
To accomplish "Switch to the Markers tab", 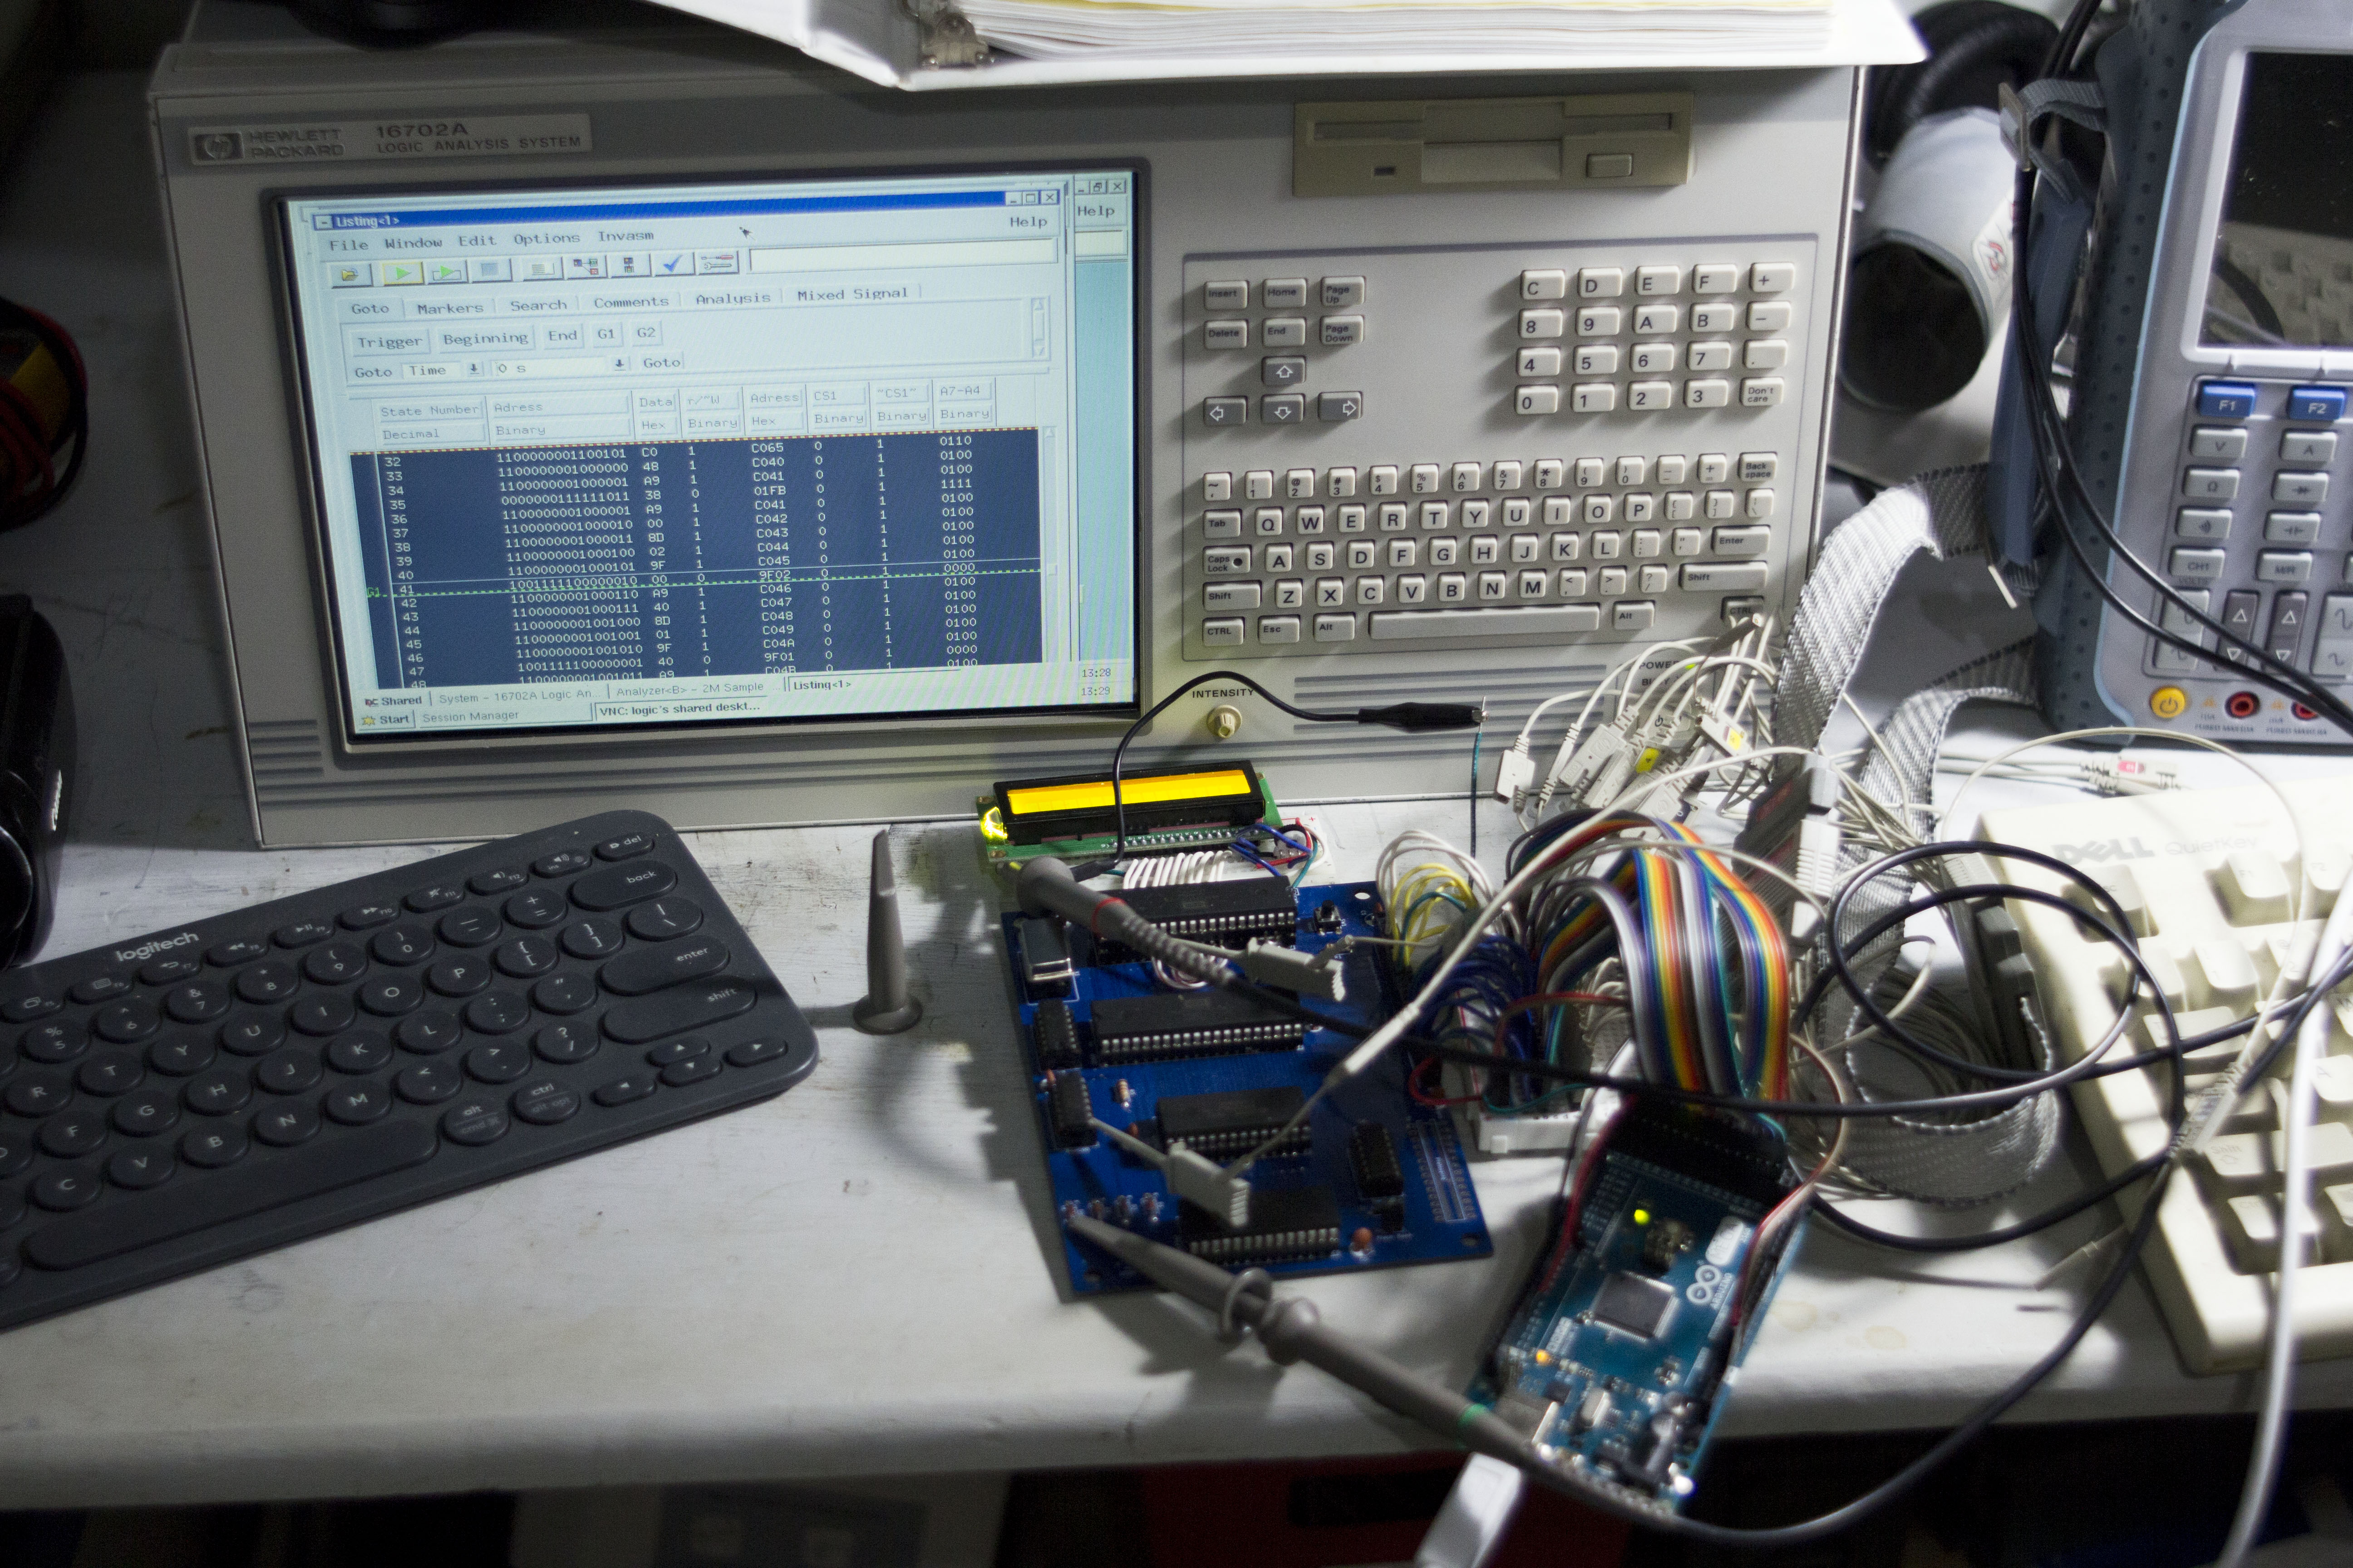I will 449,308.
